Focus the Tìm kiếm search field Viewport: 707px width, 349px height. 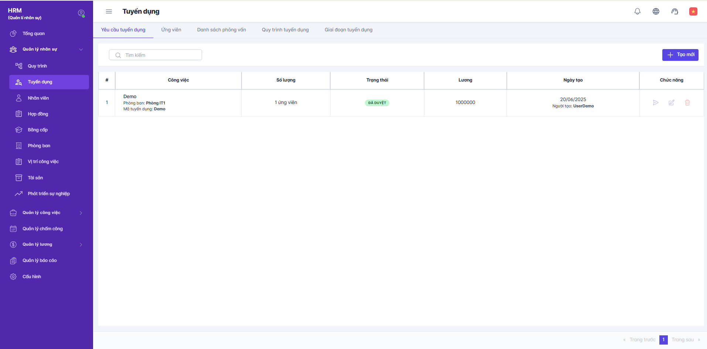(x=160, y=55)
